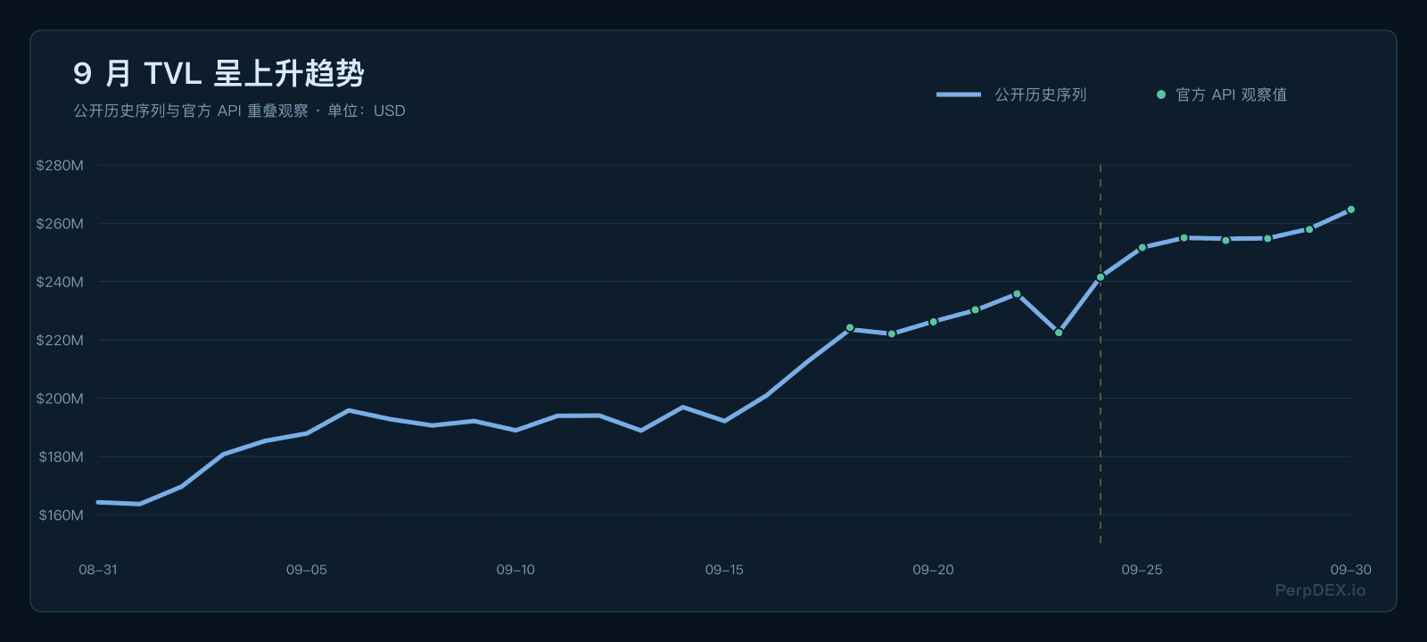Screen dimensions: 1427x642
Task: Click the 09-15 x-axis date label
Action: click(724, 570)
